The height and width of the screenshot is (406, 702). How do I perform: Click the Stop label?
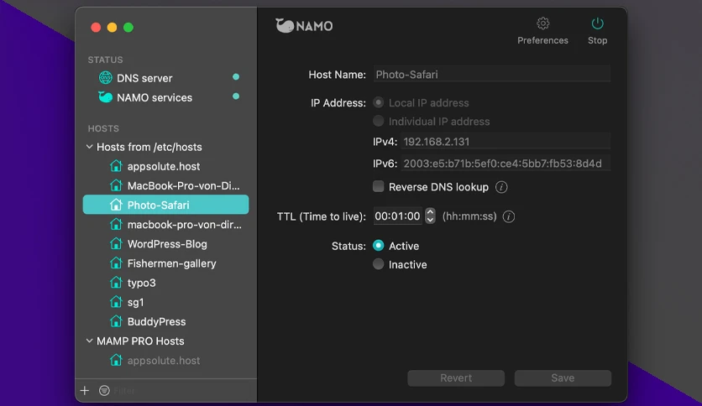point(597,40)
